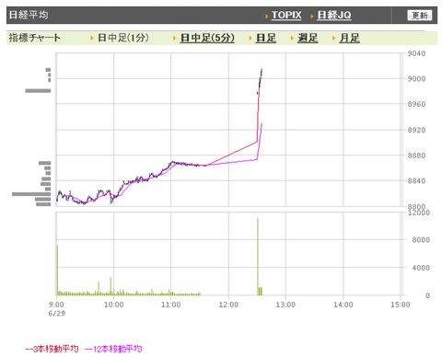Click the orange arrow beside 日足
The image size is (442, 357).
tap(250, 39)
